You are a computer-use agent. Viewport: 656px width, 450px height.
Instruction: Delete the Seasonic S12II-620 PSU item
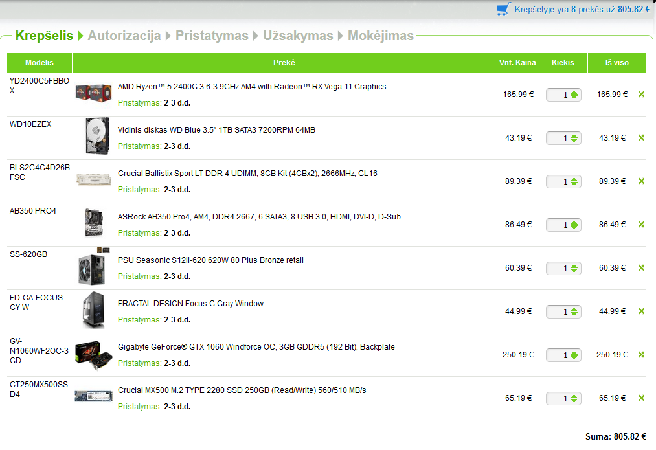[641, 267]
